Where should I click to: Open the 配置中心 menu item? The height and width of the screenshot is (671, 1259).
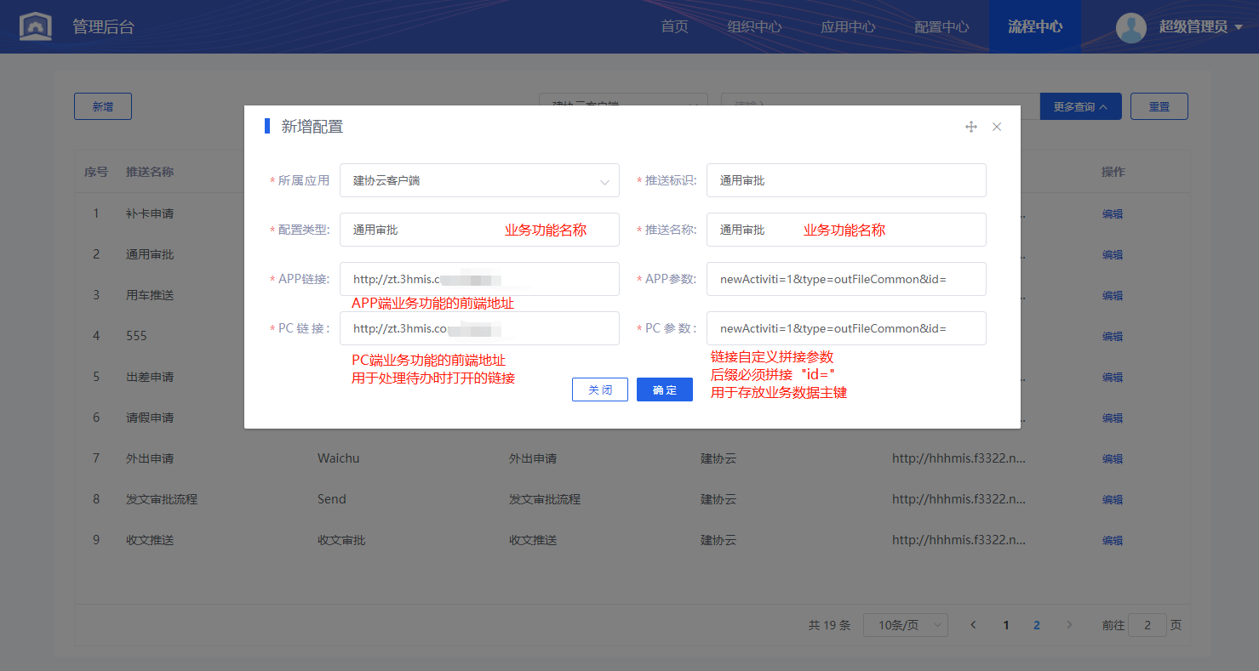click(x=941, y=26)
